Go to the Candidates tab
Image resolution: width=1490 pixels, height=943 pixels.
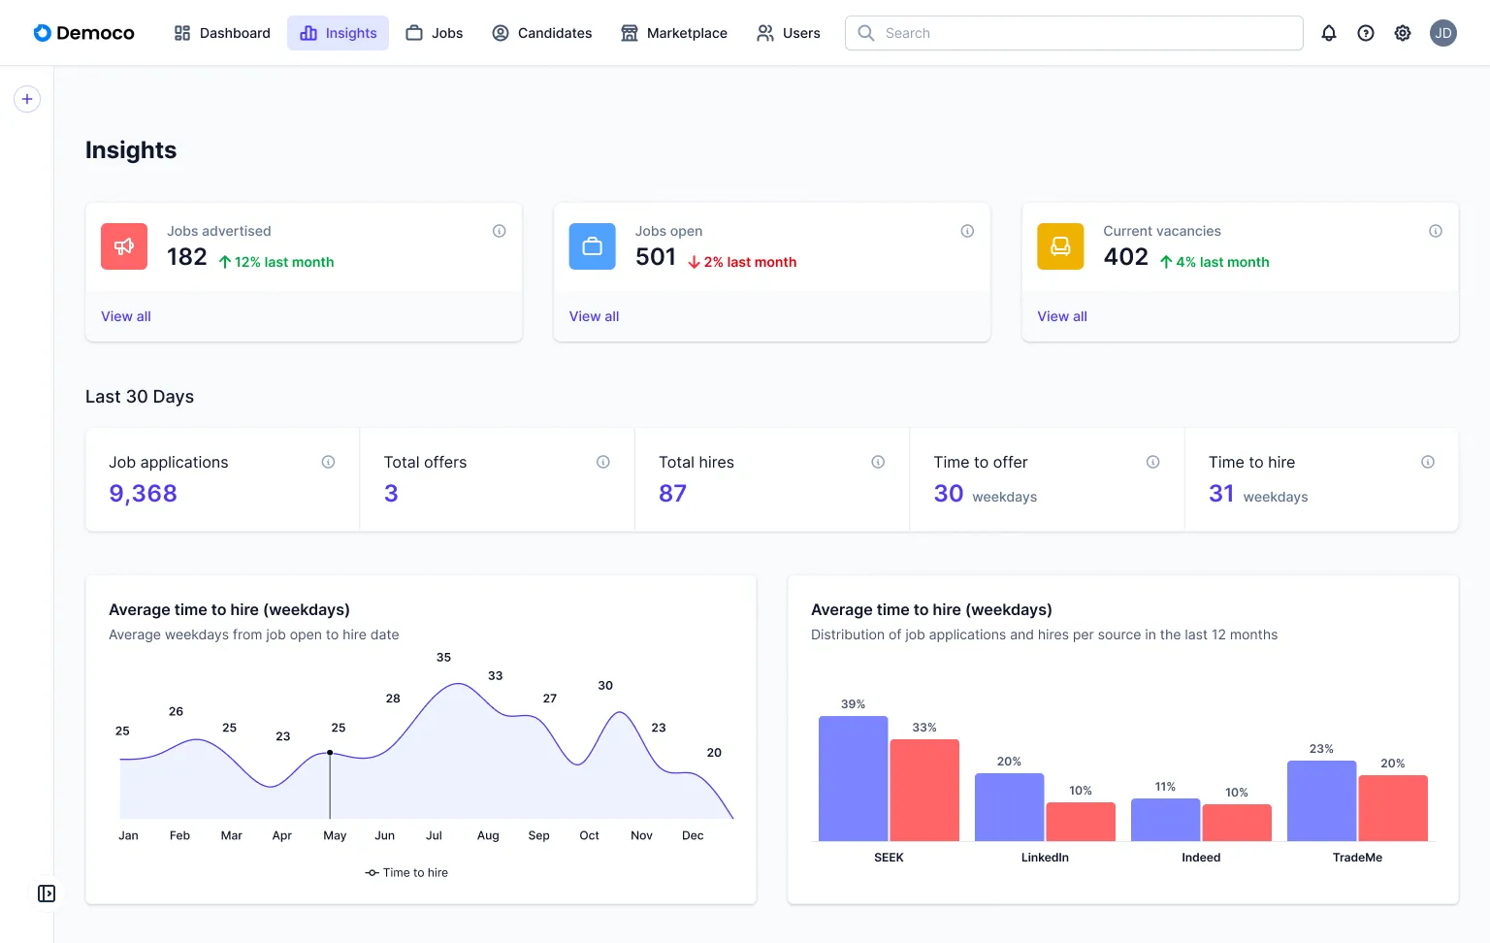(542, 33)
